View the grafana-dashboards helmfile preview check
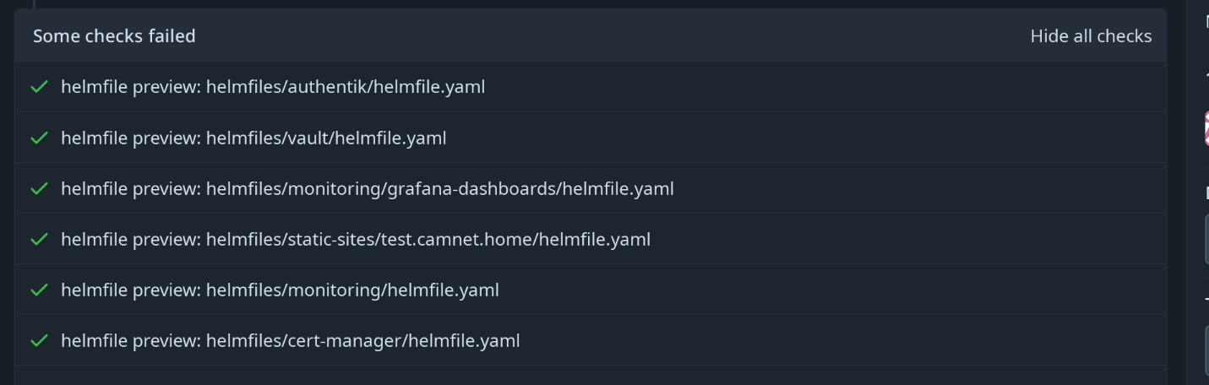The image size is (1209, 385). [368, 188]
